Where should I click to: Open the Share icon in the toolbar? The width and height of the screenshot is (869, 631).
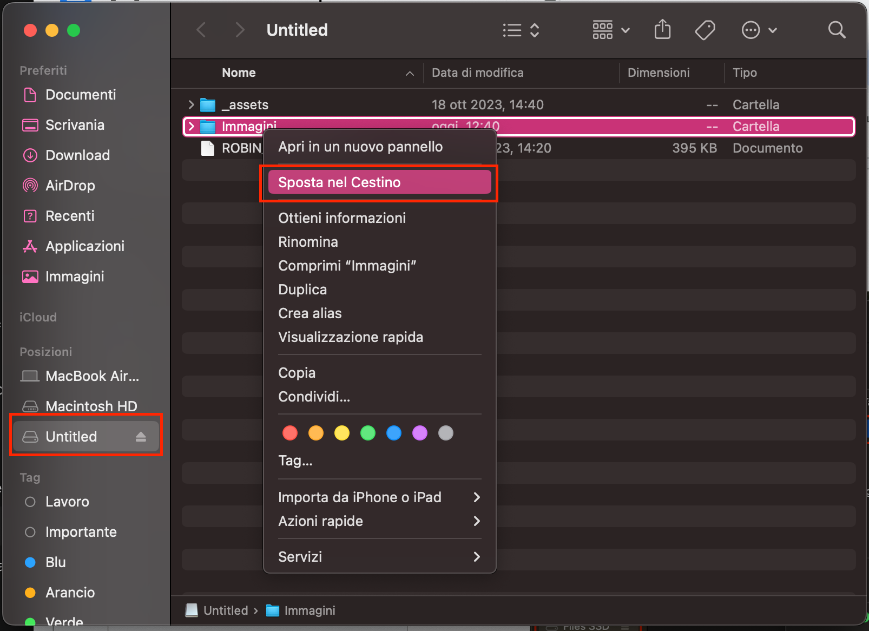click(x=662, y=30)
